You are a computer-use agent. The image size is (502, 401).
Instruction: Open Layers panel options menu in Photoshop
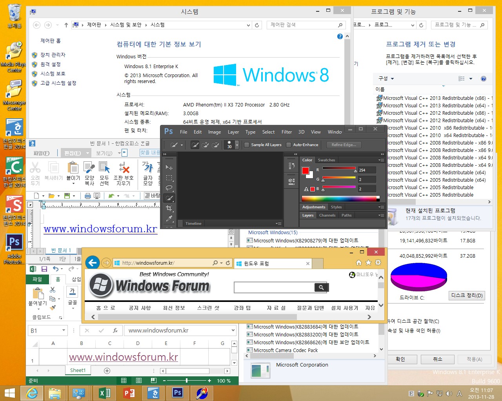coord(381,215)
